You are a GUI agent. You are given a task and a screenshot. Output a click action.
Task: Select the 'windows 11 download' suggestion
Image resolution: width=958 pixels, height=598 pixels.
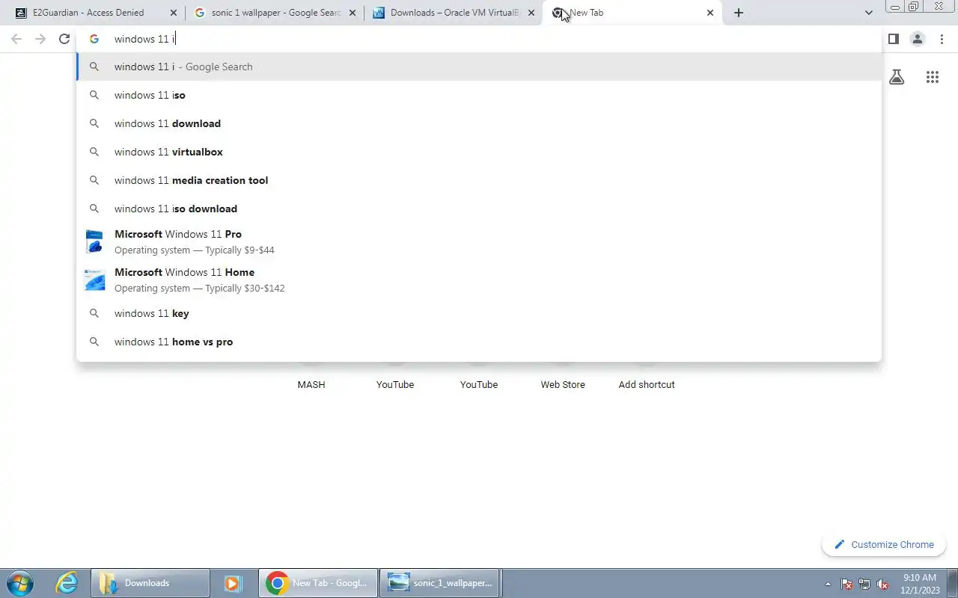pos(479,123)
